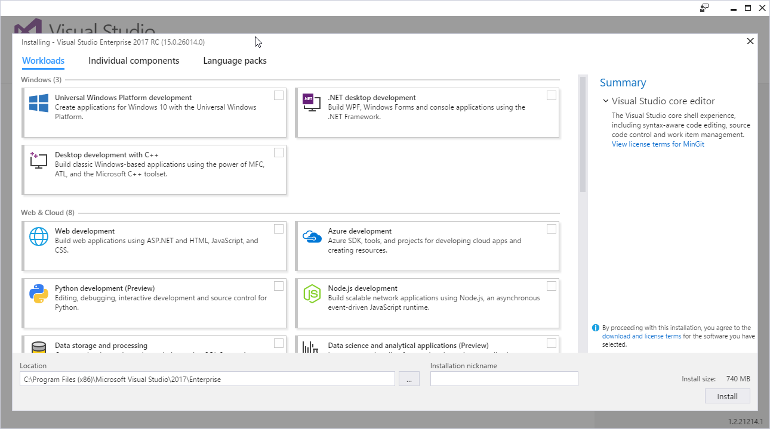This screenshot has width=770, height=429.
Task: Enable the Azure development workload checkbox
Action: pos(551,228)
